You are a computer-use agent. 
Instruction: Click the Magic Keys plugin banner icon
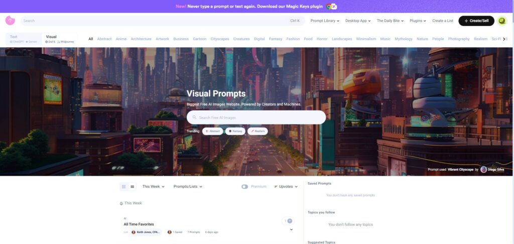tap(331, 6)
